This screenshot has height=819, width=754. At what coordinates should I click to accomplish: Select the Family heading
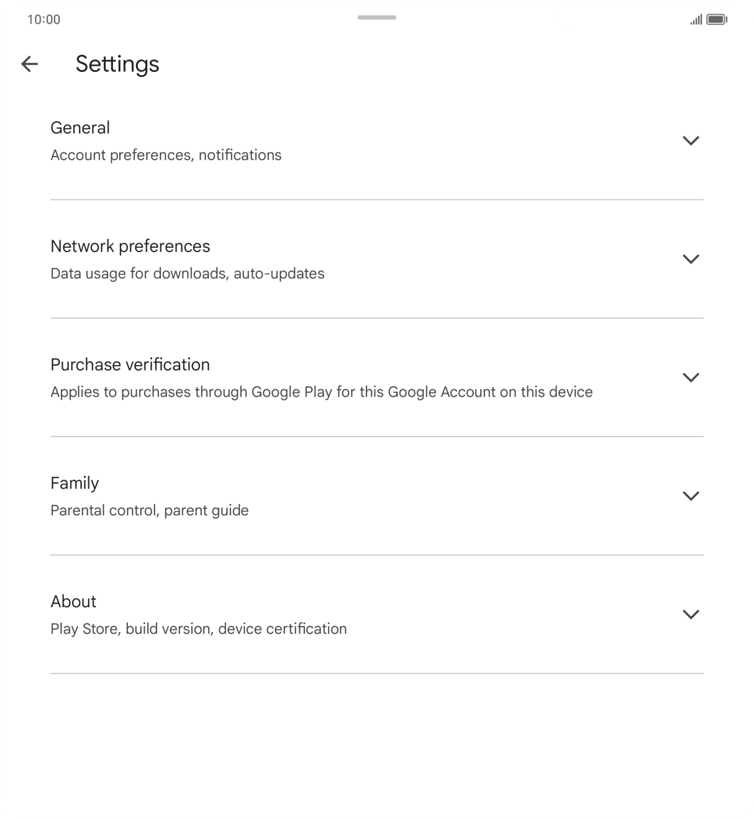click(75, 483)
